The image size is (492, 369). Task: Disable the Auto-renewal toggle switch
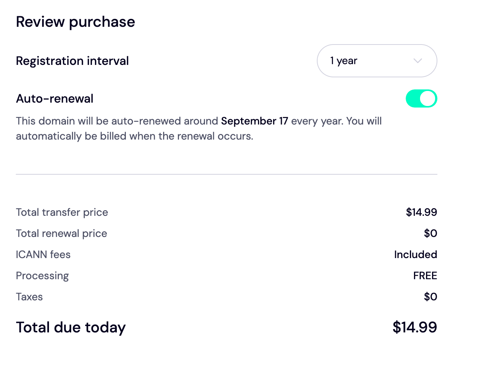[x=421, y=98]
